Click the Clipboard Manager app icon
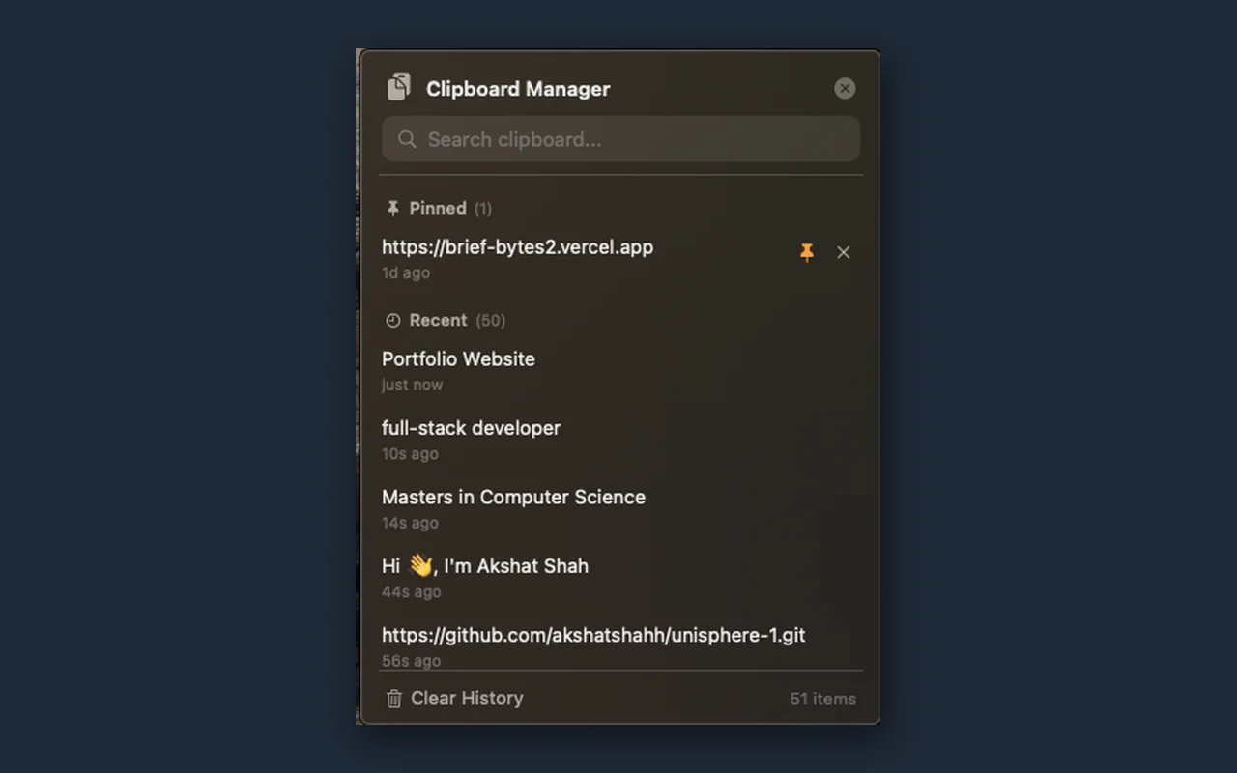 point(399,88)
